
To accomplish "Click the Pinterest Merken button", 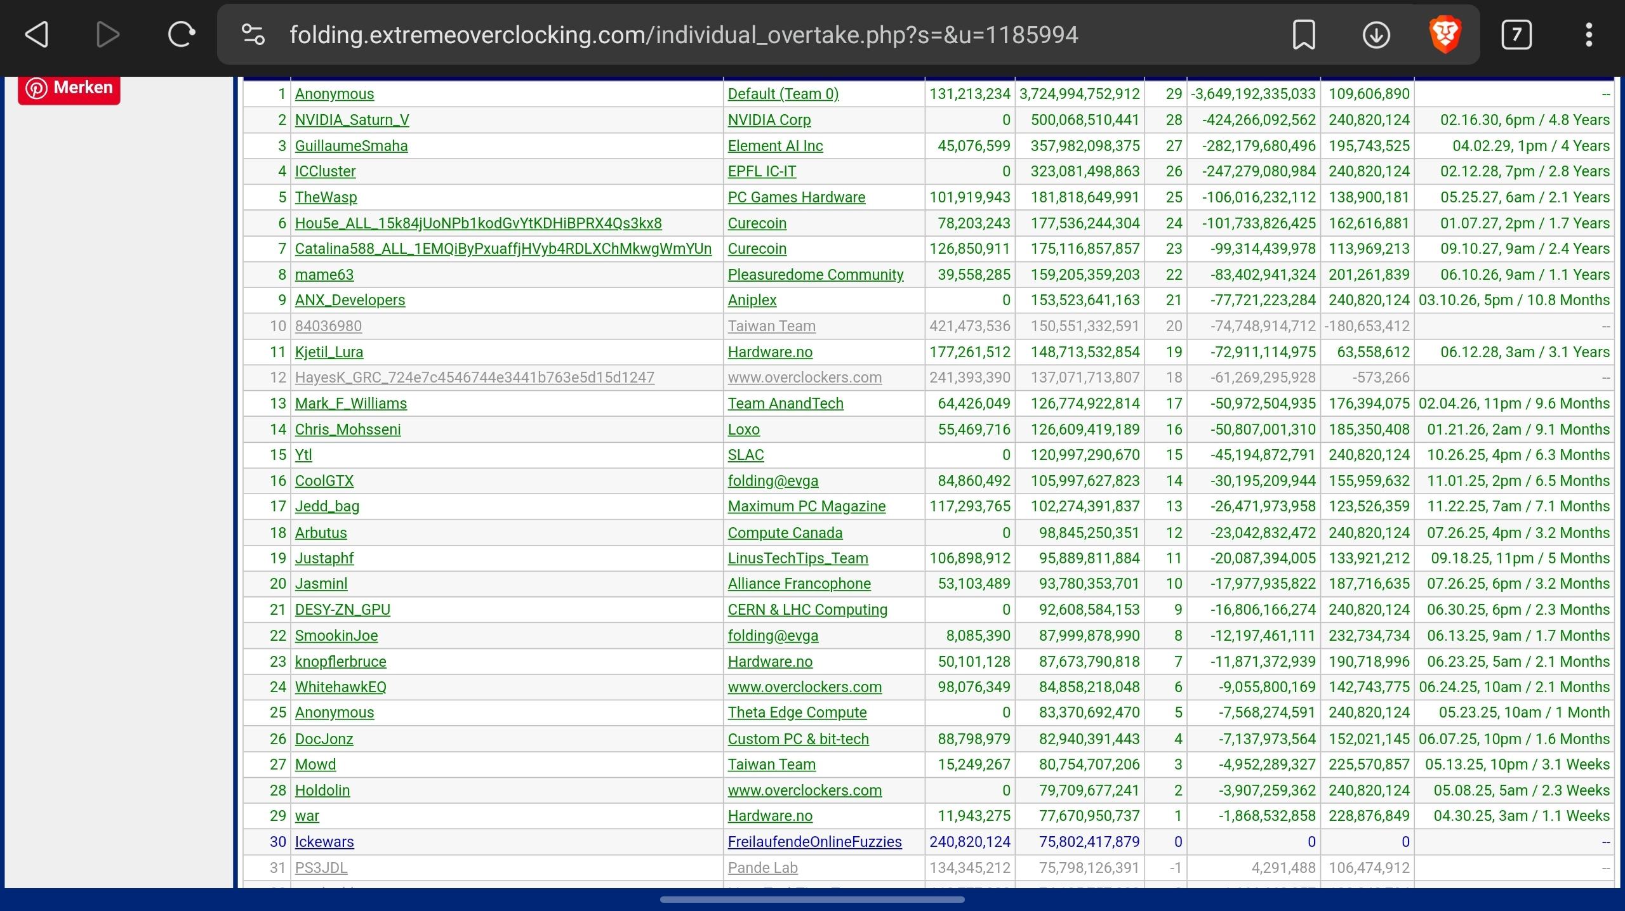I will click(x=69, y=88).
